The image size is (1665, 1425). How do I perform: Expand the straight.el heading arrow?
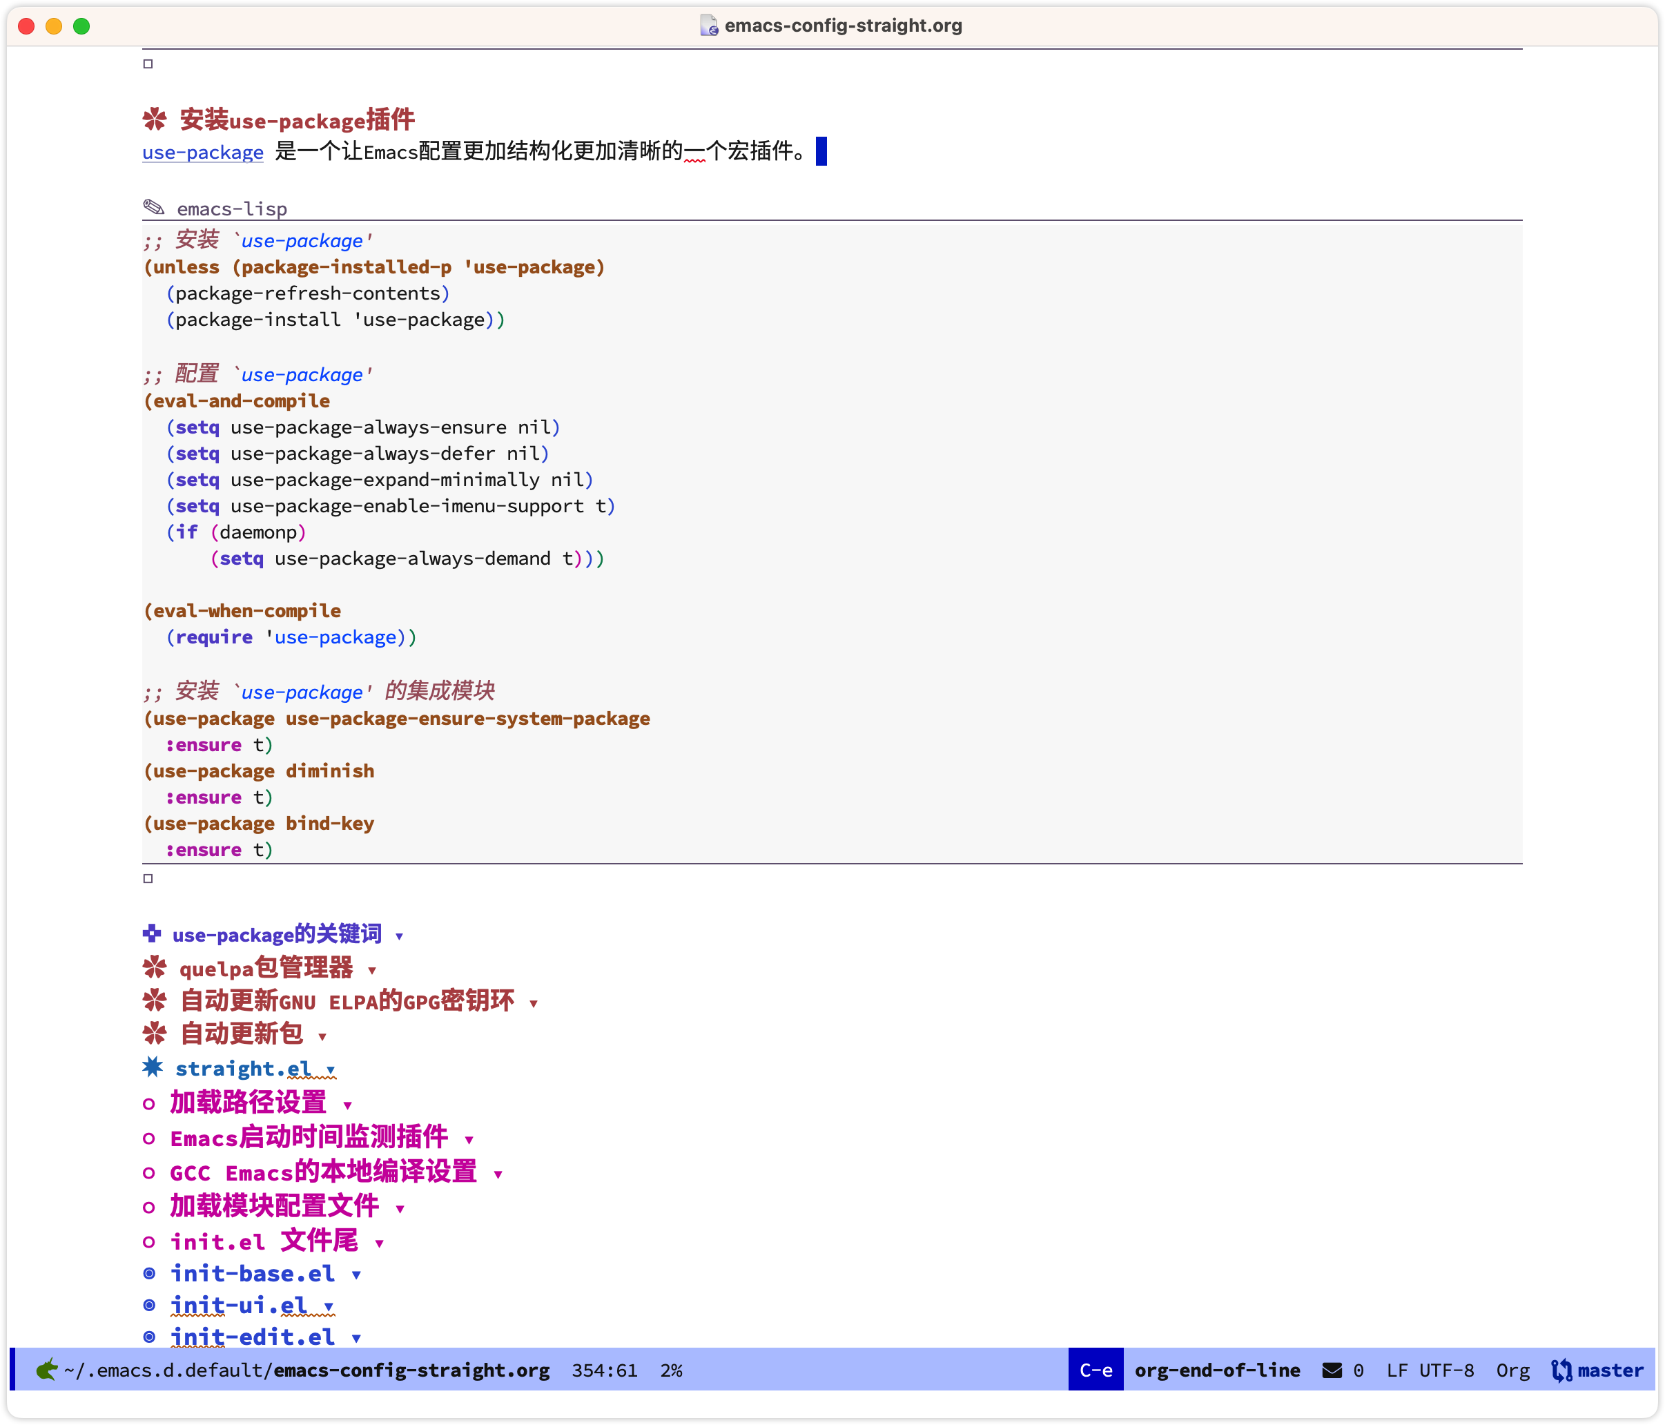330,1071
